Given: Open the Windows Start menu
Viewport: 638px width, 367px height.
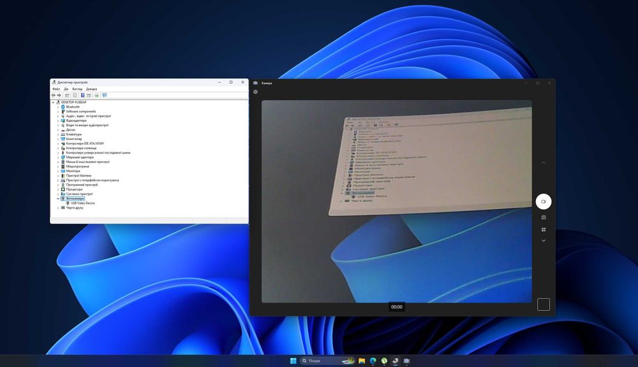Looking at the screenshot, I should coord(293,361).
